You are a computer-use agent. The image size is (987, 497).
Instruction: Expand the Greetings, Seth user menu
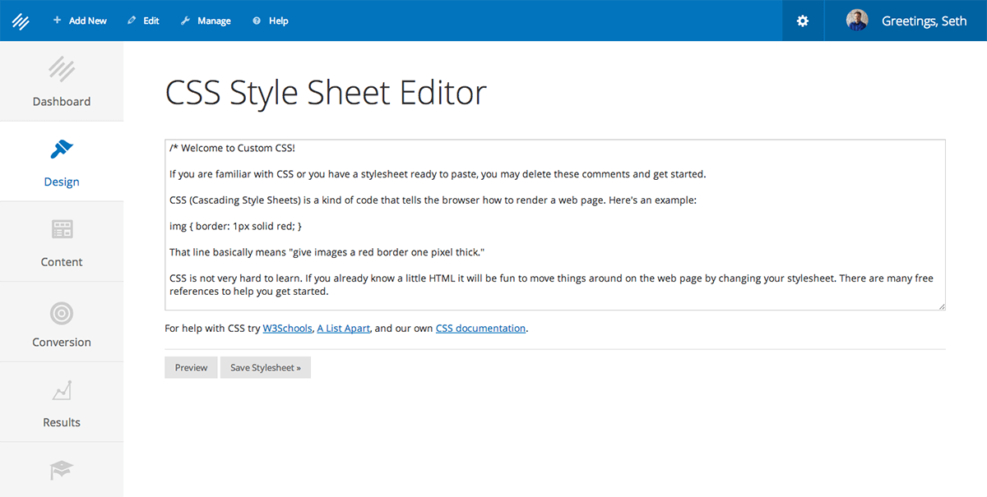[x=924, y=21]
